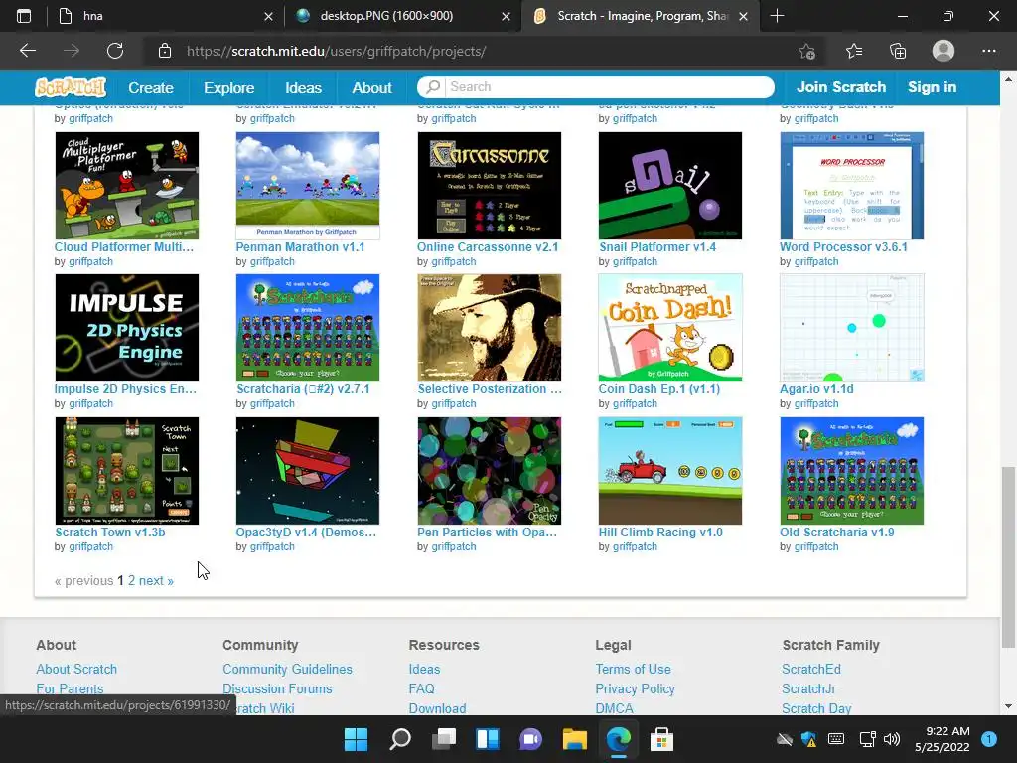Open Online Carcassonne thumbnail

(x=489, y=186)
